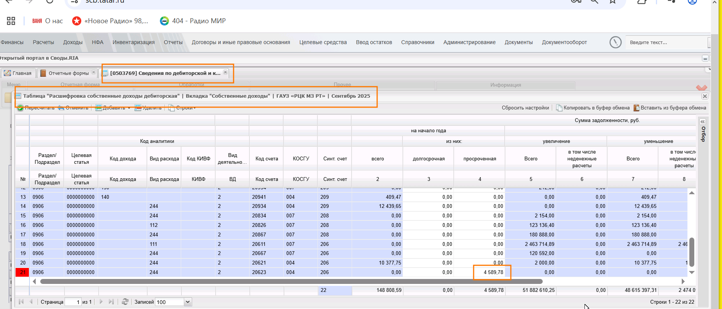Close the Отчетные формы tab

[93, 72]
